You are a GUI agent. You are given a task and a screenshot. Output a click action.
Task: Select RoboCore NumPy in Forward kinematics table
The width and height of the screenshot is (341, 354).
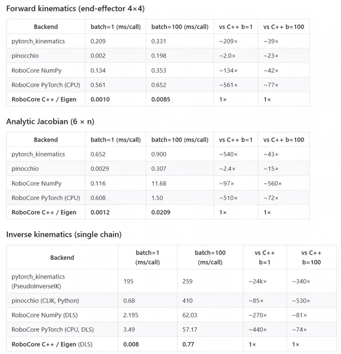tap(36, 70)
